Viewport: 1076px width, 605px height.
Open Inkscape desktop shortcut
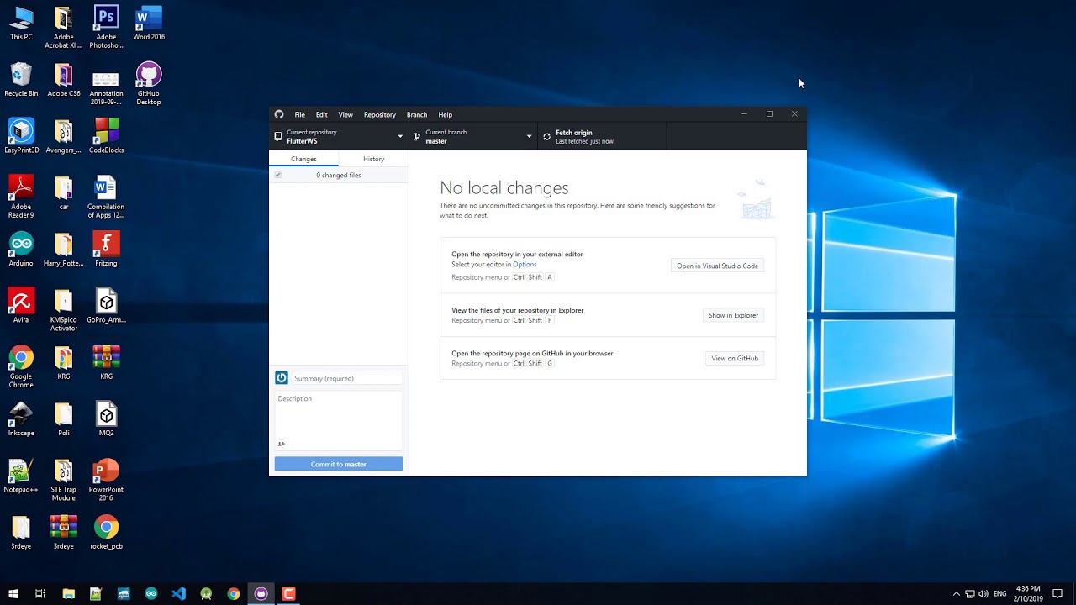(x=21, y=419)
